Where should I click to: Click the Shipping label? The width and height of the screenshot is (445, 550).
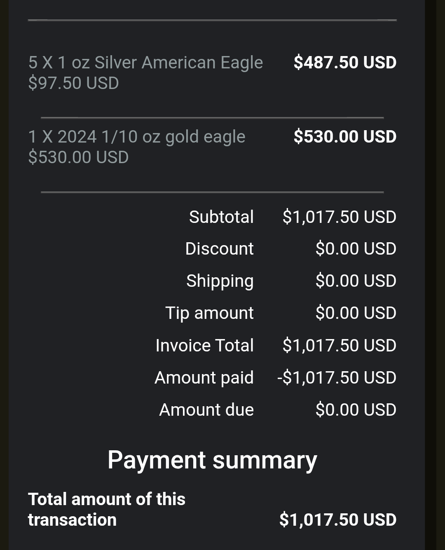[x=220, y=281]
